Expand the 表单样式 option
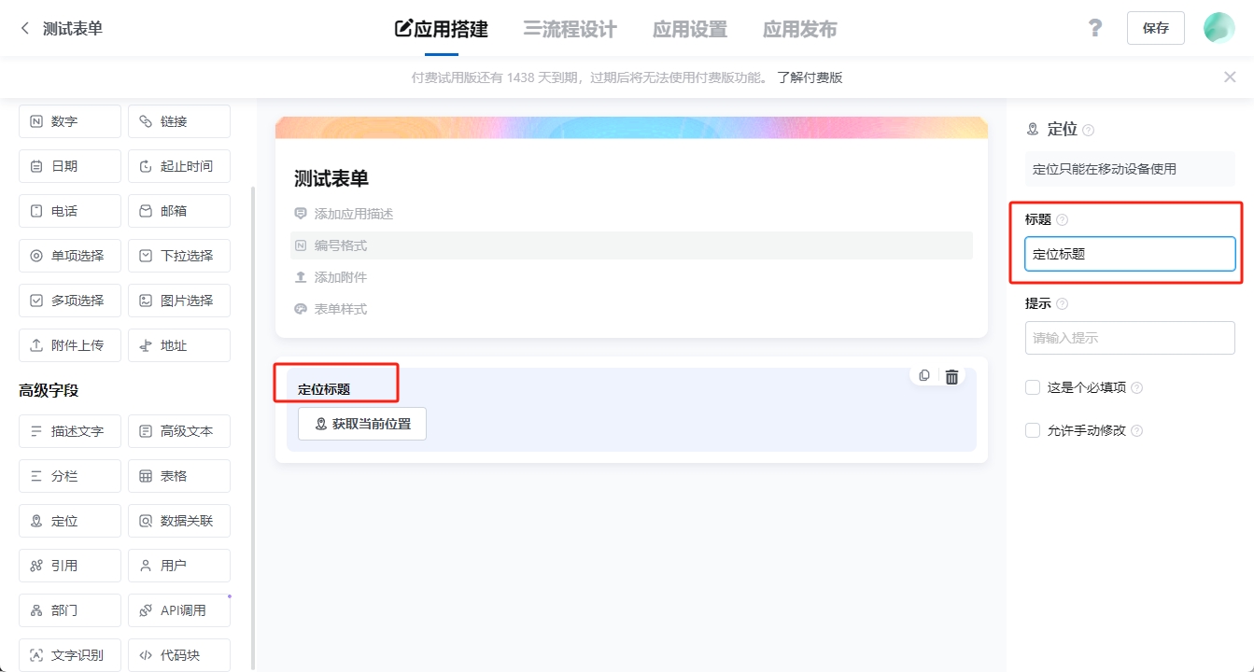The image size is (1254, 672). [340, 309]
